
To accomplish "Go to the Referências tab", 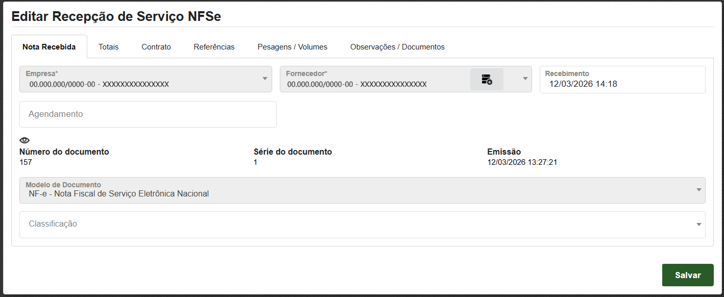I will click(x=214, y=47).
